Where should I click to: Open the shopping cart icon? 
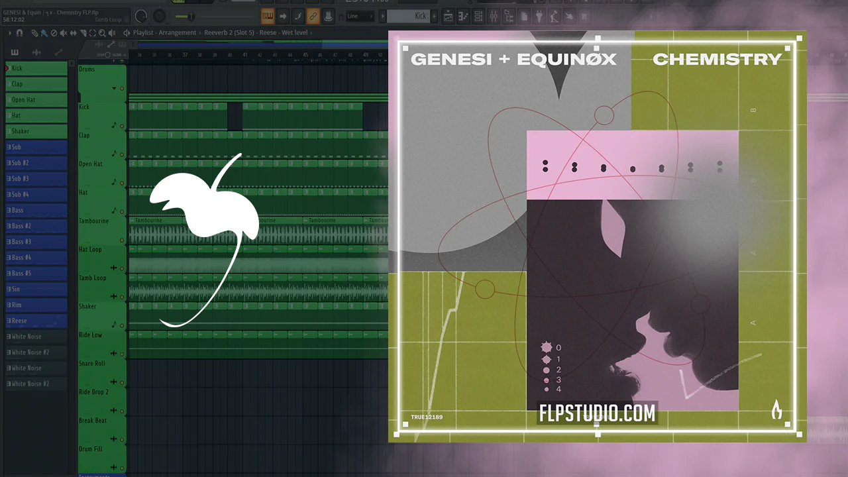coord(585,16)
